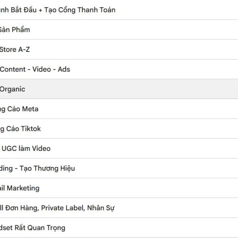This screenshot has width=238, height=238.
Task: Click the Video - Ads text
Action: click(x=51, y=69)
